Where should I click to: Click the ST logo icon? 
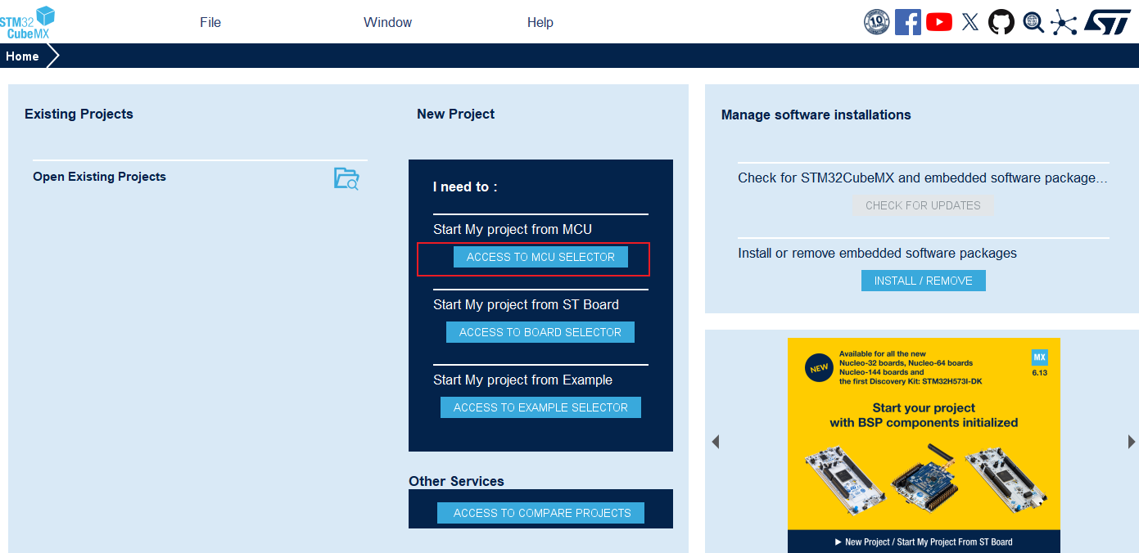1108,22
